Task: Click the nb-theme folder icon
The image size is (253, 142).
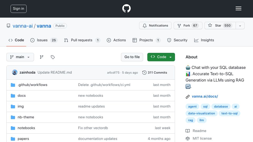Action: (13, 117)
